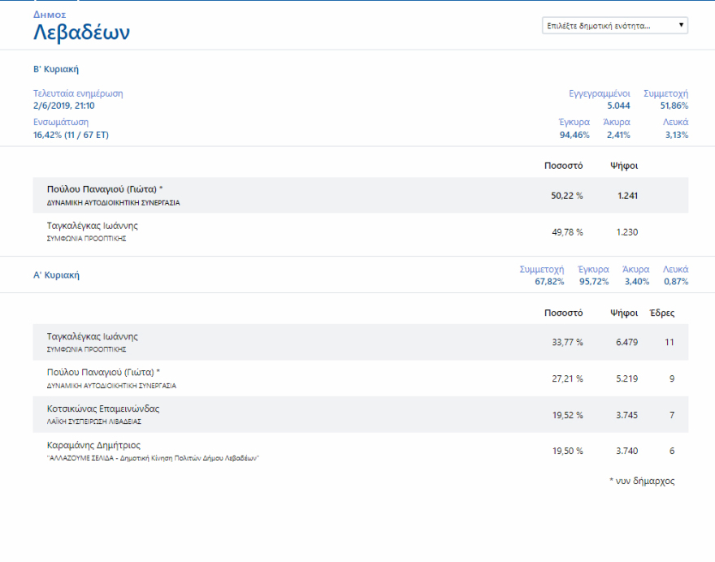Click 'Πούλου Παναγιού (Γιώτα)' in second round results
Screen dimensions: 715x562
pyautogui.click(x=104, y=189)
